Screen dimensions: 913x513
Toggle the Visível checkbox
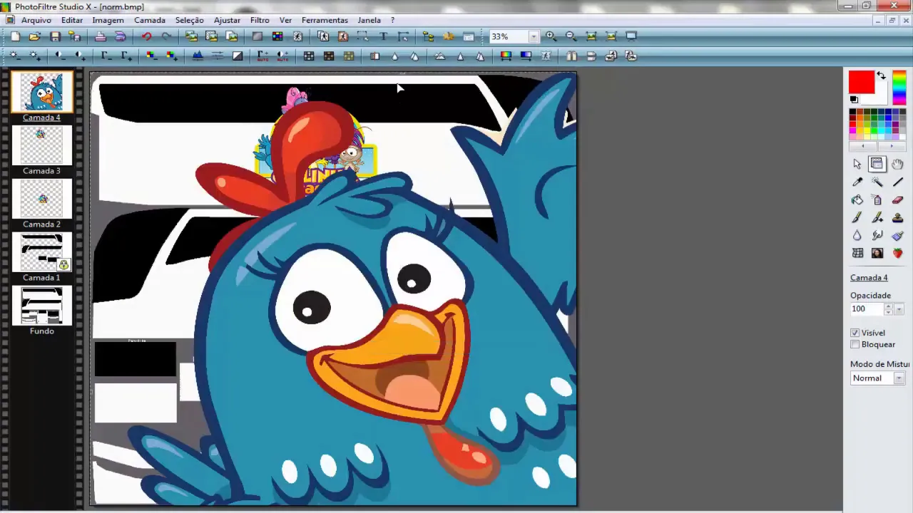(x=855, y=333)
